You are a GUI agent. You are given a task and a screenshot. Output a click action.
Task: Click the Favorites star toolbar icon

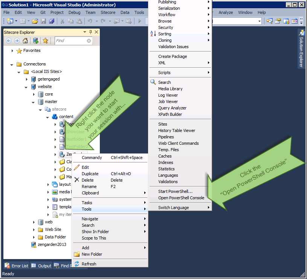(x=45, y=41)
